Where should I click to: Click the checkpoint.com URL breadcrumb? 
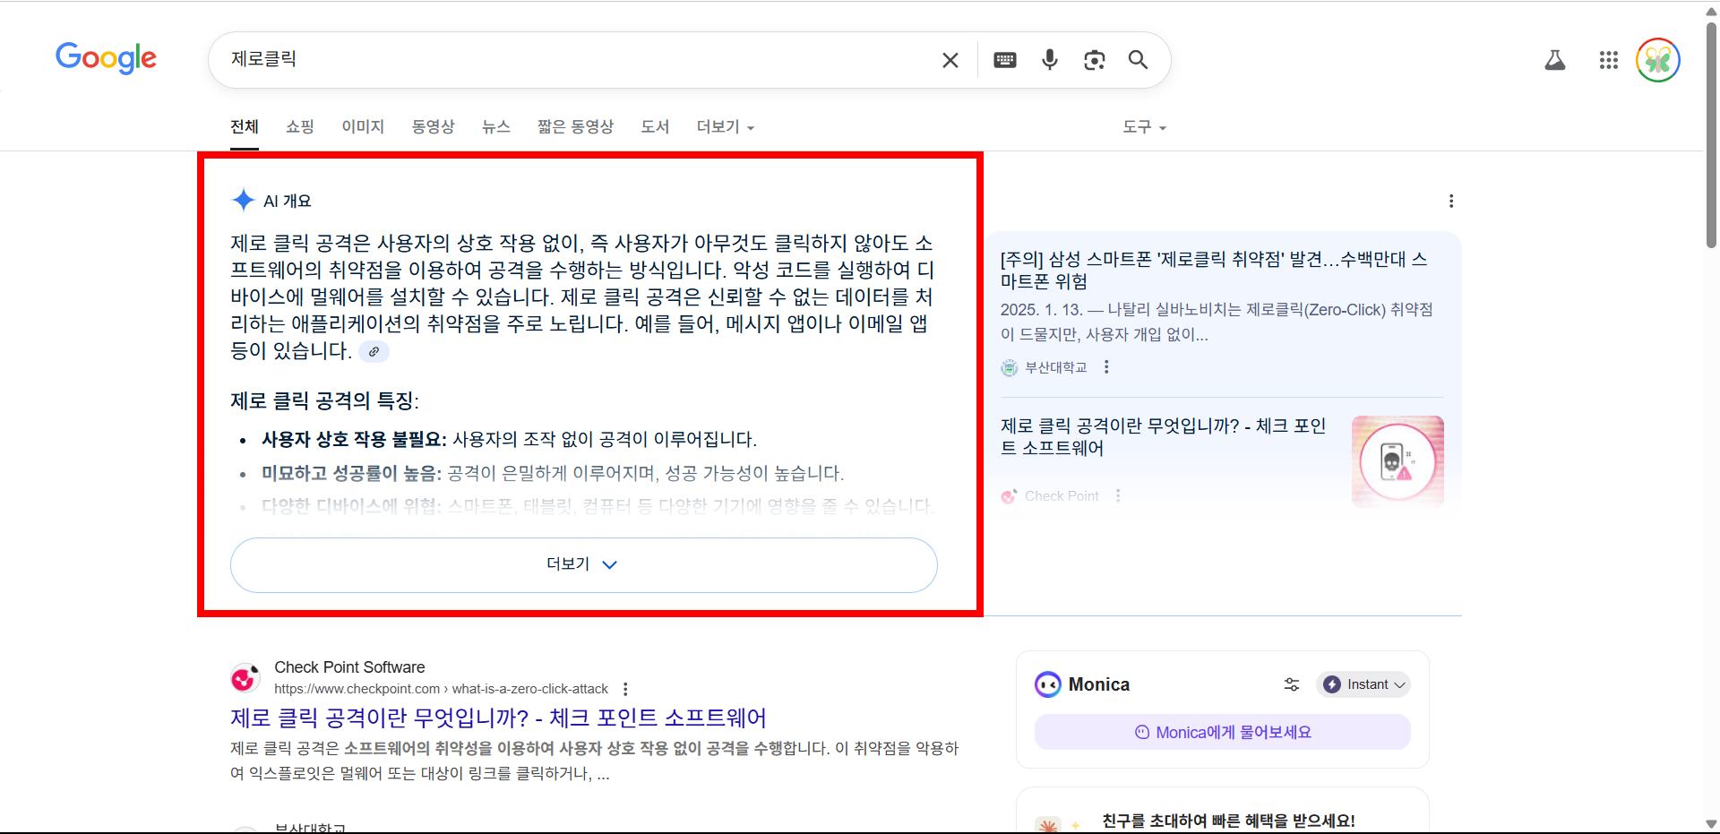[x=441, y=689]
